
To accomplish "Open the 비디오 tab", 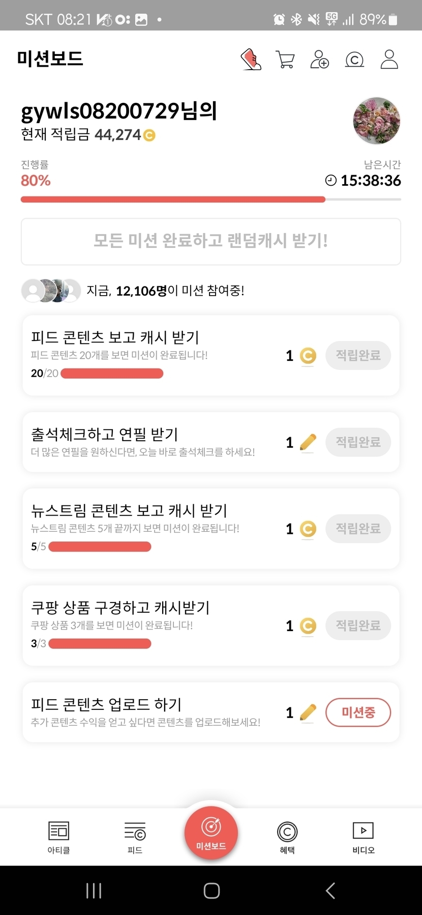I will (364, 837).
